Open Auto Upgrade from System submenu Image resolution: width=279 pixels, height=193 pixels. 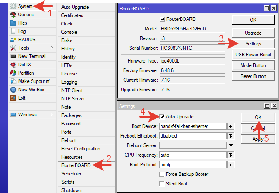coord(86,7)
